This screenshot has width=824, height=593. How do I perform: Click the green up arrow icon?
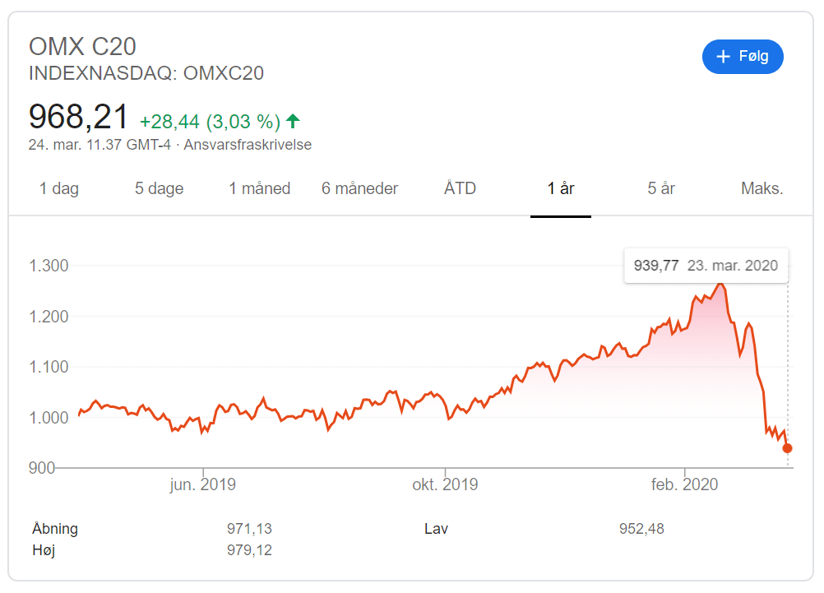pyautogui.click(x=293, y=122)
